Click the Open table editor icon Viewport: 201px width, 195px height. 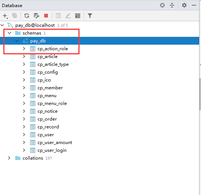point(58,16)
